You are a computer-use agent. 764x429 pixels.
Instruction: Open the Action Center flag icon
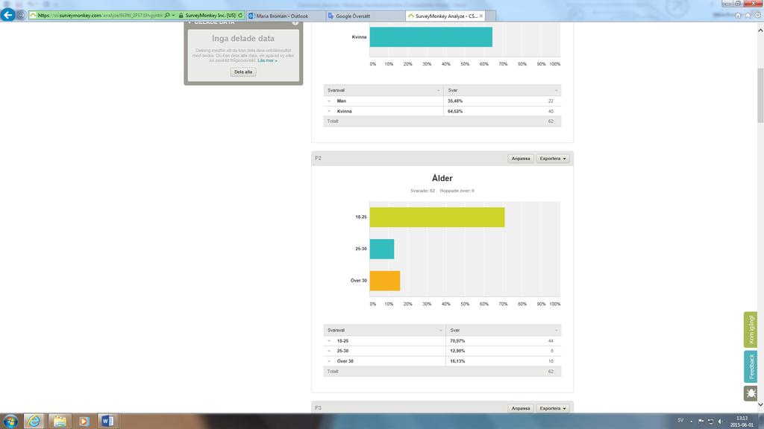tap(701, 422)
